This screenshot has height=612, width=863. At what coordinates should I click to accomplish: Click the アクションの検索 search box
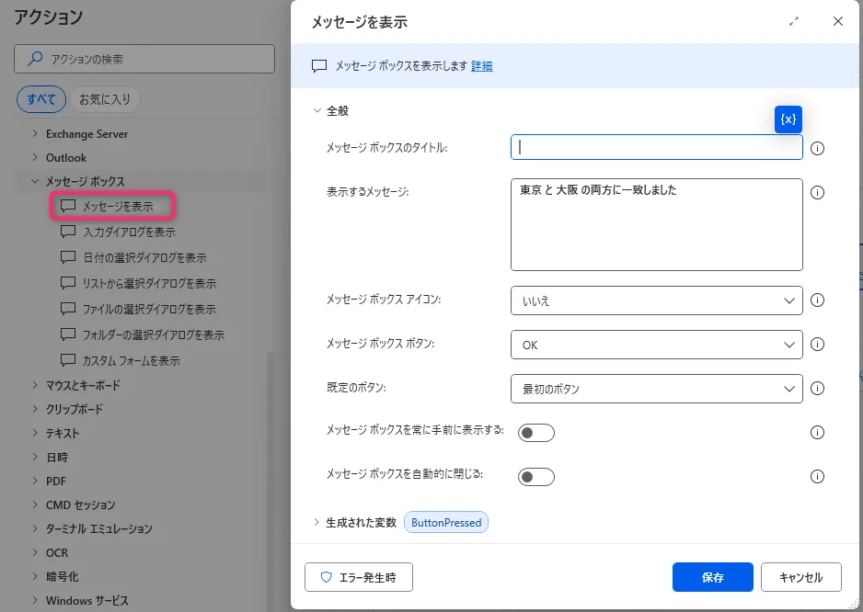144,59
